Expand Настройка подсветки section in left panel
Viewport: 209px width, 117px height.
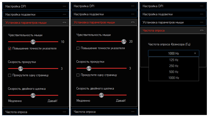(36, 14)
